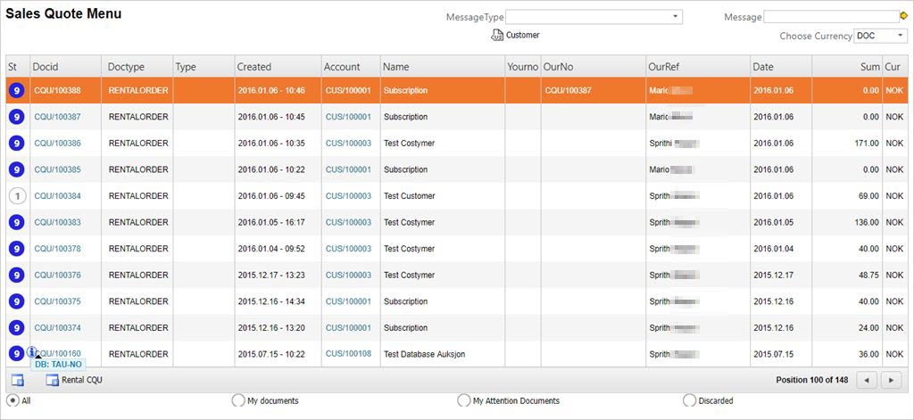Select the All radio button
The image size is (914, 420).
[12, 400]
